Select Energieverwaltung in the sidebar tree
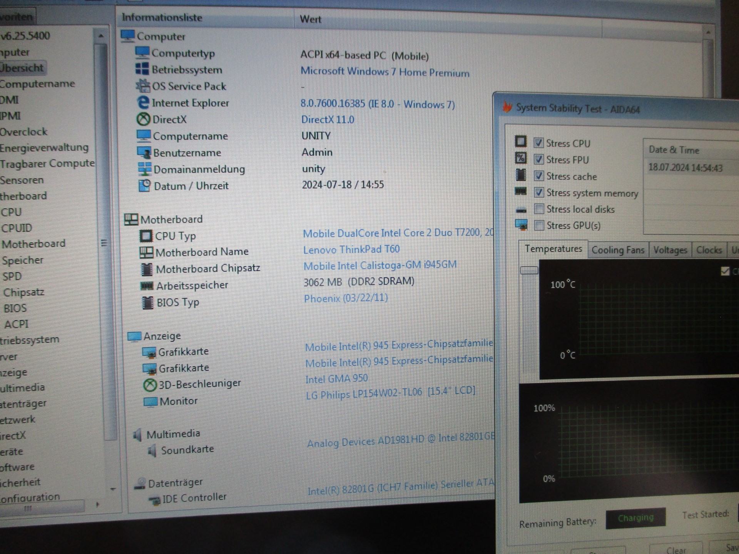The image size is (739, 554). click(44, 148)
